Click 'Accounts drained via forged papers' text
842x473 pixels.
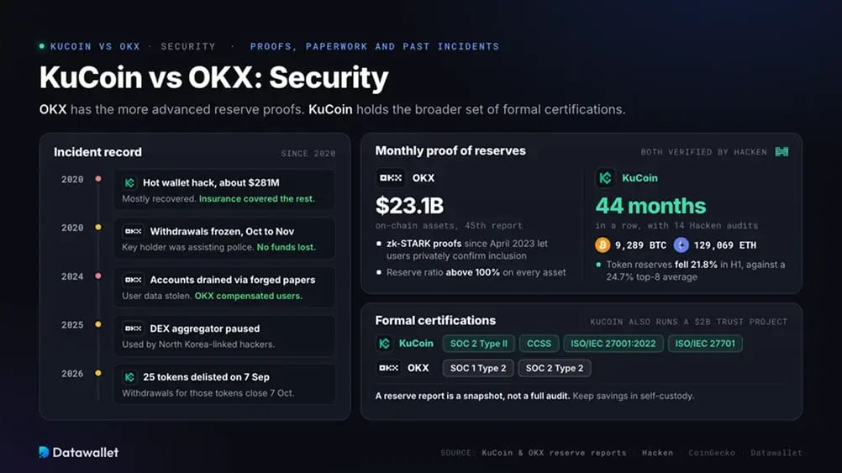(x=233, y=280)
